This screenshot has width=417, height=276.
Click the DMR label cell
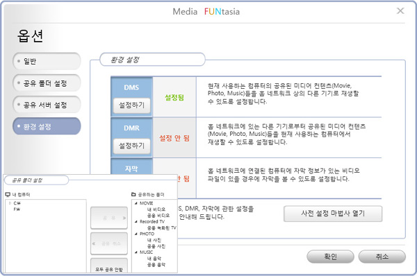coord(131,128)
